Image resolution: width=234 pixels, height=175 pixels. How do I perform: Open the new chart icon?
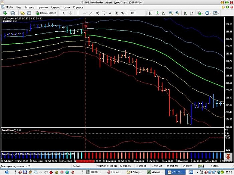[x=4, y=13]
